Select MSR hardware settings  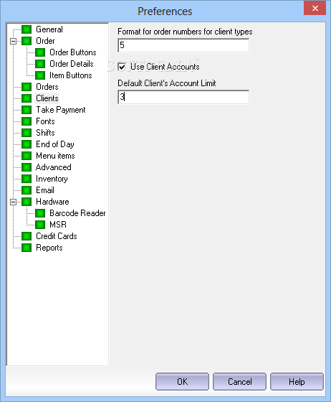58,225
